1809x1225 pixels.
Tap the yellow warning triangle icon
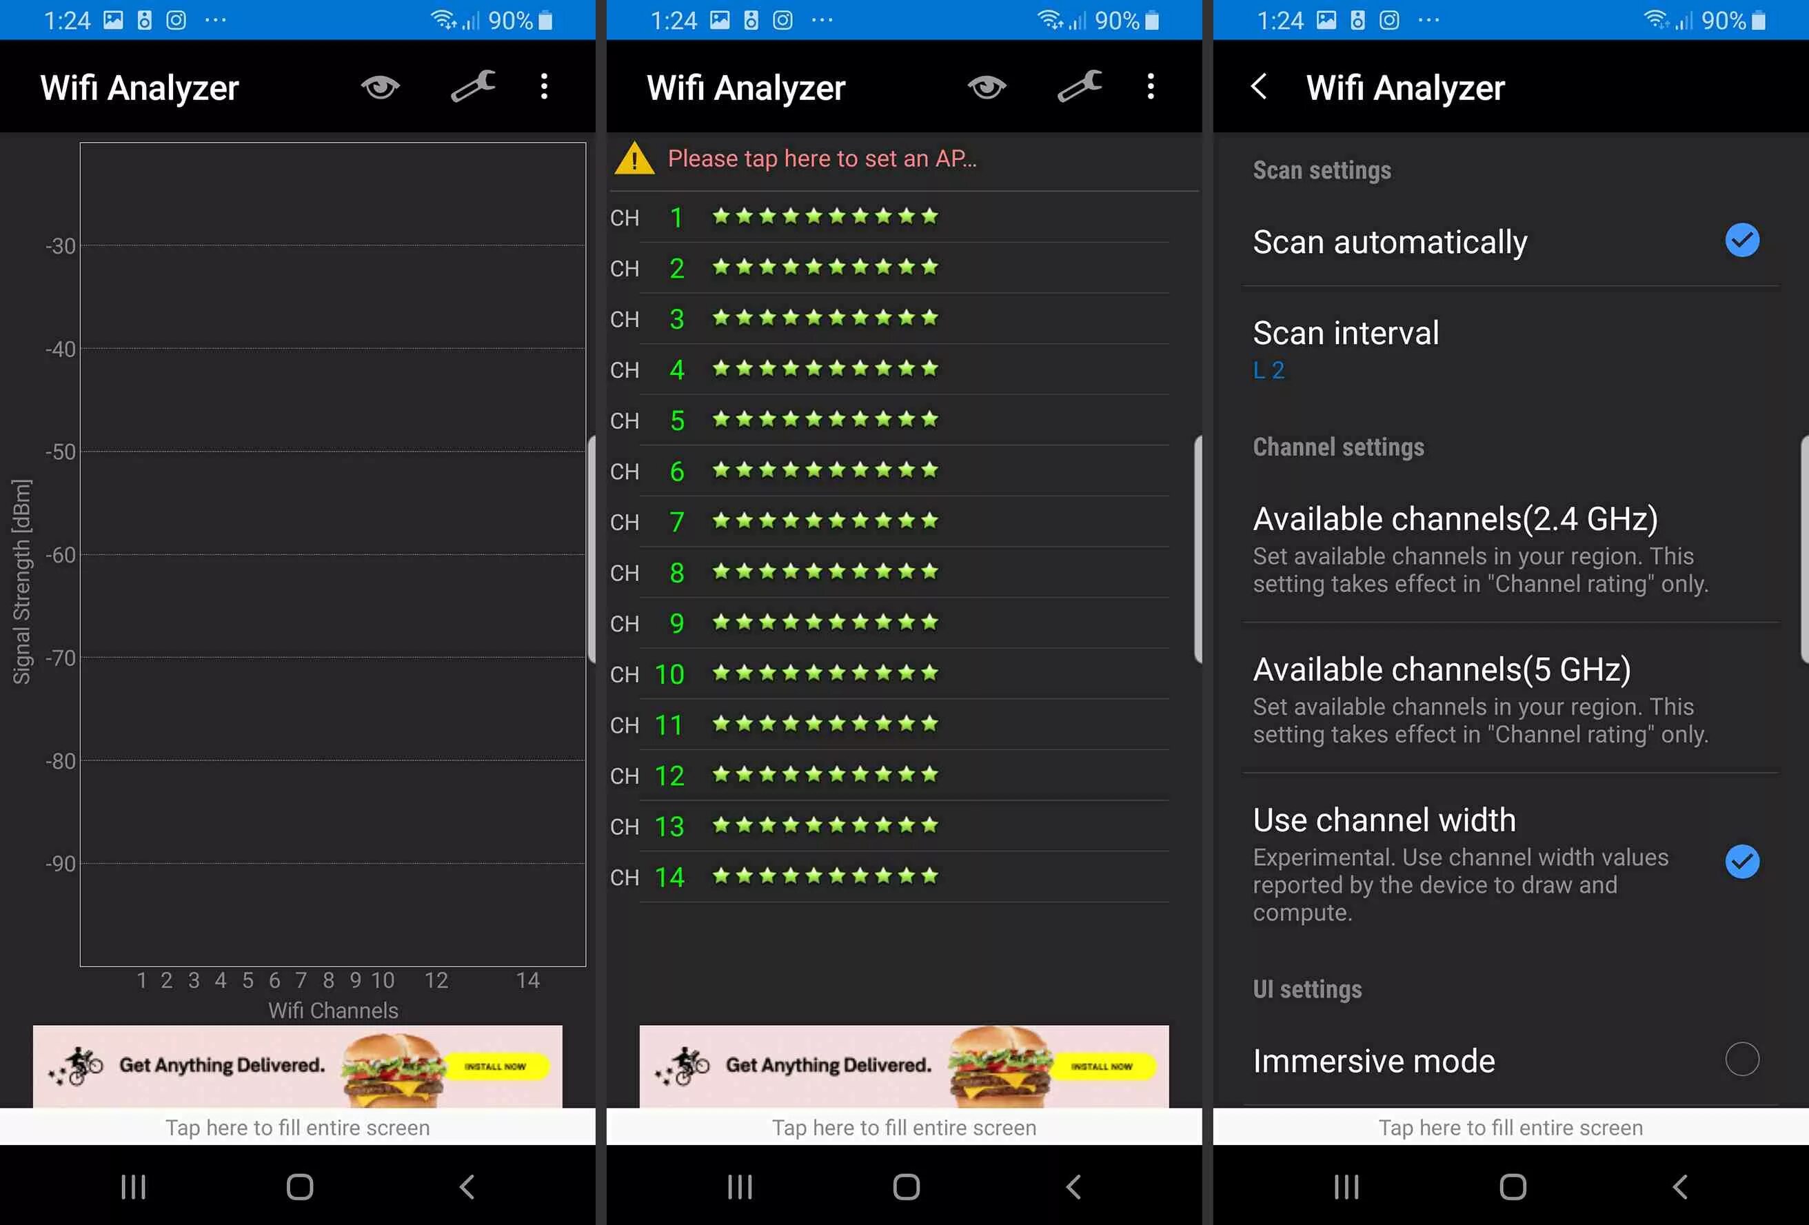click(x=634, y=159)
